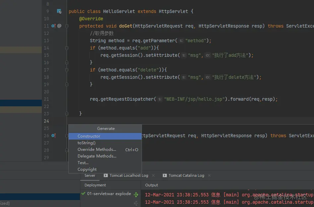
Task: Click the "method" string literal on line 13
Action: 196,41
